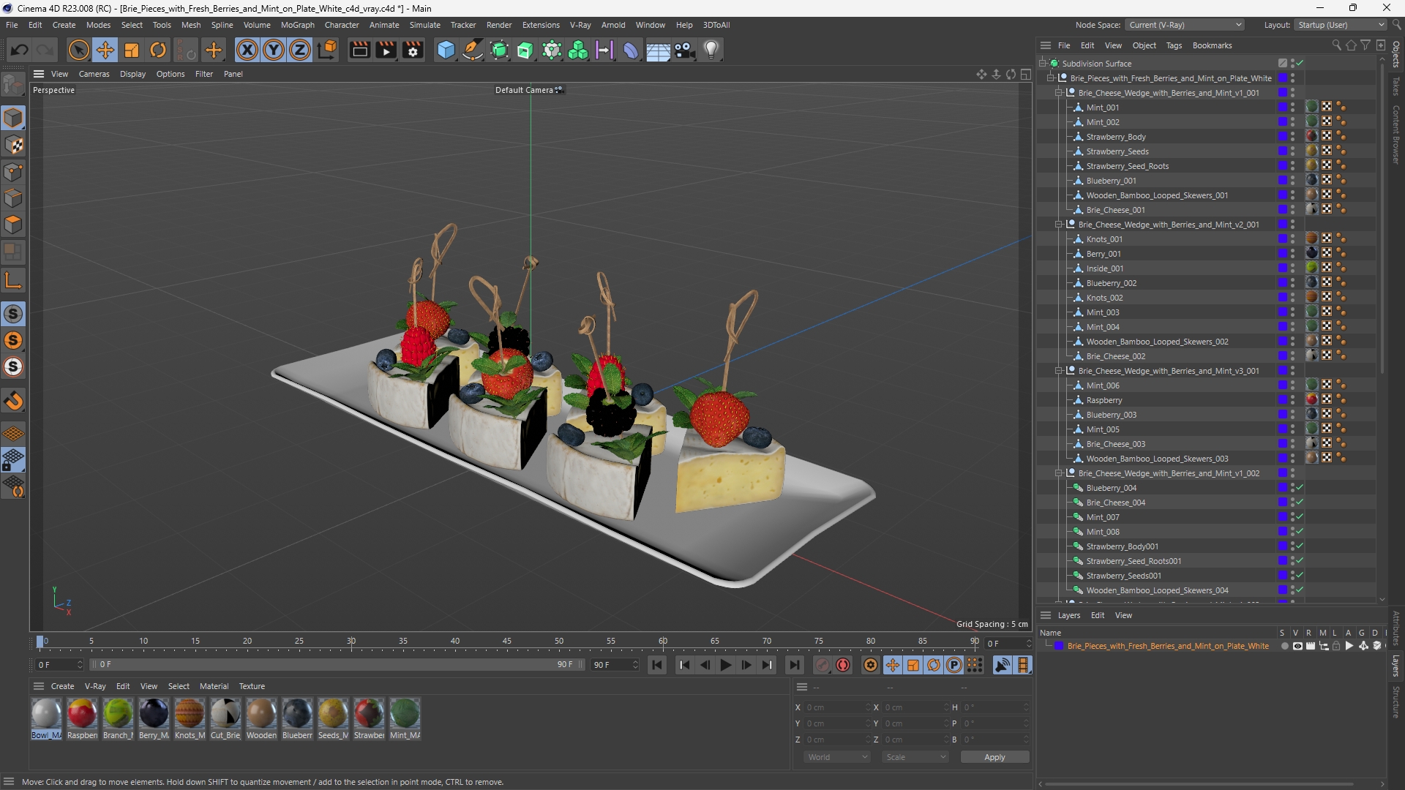Toggle X axis lock
This screenshot has height=790, width=1405.
247,50
